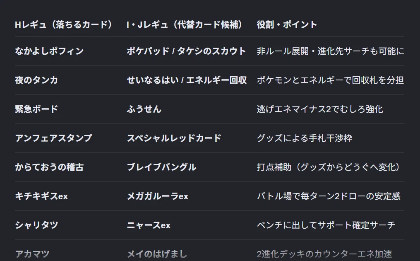This screenshot has height=261, width=420.
Task: Click the text 非ルール展開・進化先サーチも可能に
Action: point(330,51)
